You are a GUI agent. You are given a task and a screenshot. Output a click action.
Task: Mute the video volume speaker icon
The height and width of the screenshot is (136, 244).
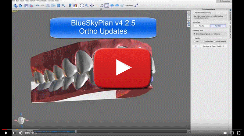(x=20, y=133)
